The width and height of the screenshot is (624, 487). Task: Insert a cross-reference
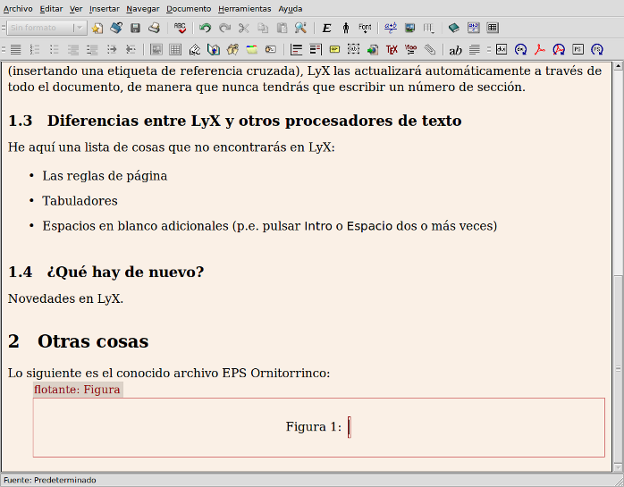[x=214, y=50]
